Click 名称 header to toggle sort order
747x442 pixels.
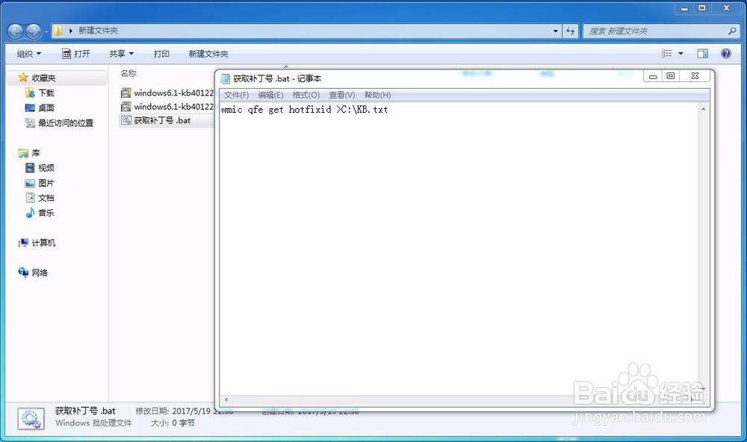(128, 73)
